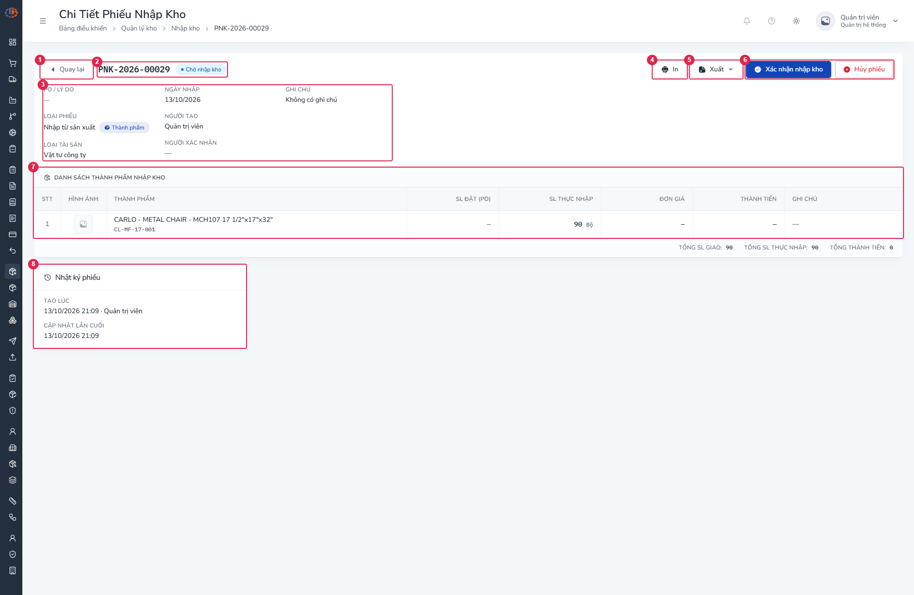This screenshot has height=595, width=914.
Task: Expand the Xuất export dropdown
Action: click(x=716, y=69)
